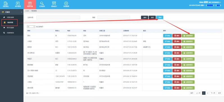Focus the registered parking lot input field
The image size is (224, 102).
pos(58,17)
